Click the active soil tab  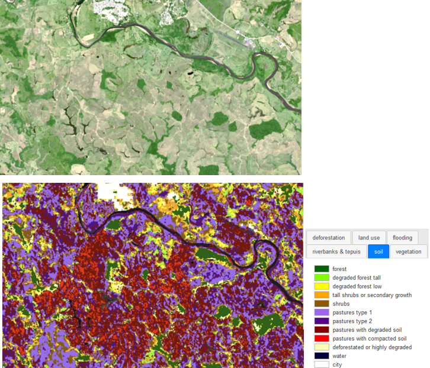(x=378, y=251)
